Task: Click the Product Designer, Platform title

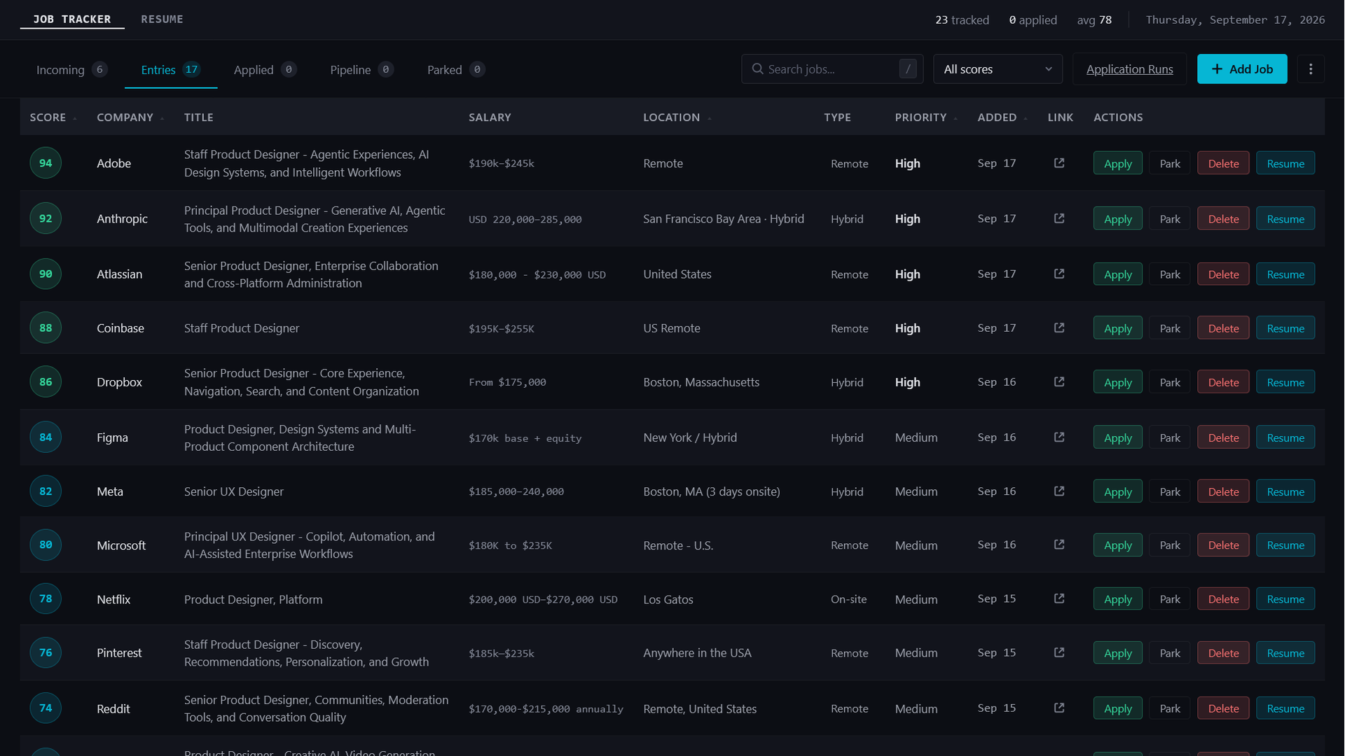Action: click(x=254, y=598)
